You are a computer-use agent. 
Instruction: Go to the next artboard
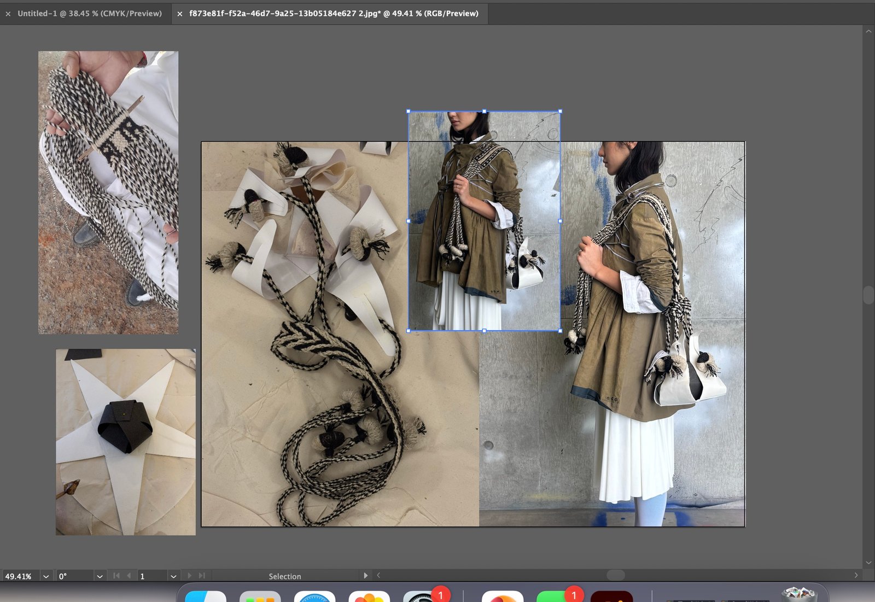click(189, 576)
